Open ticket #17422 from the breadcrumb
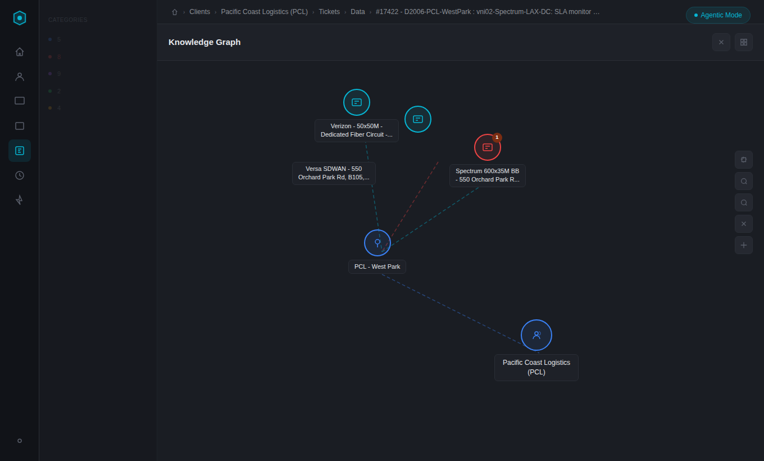This screenshot has height=461, width=764. [487, 11]
